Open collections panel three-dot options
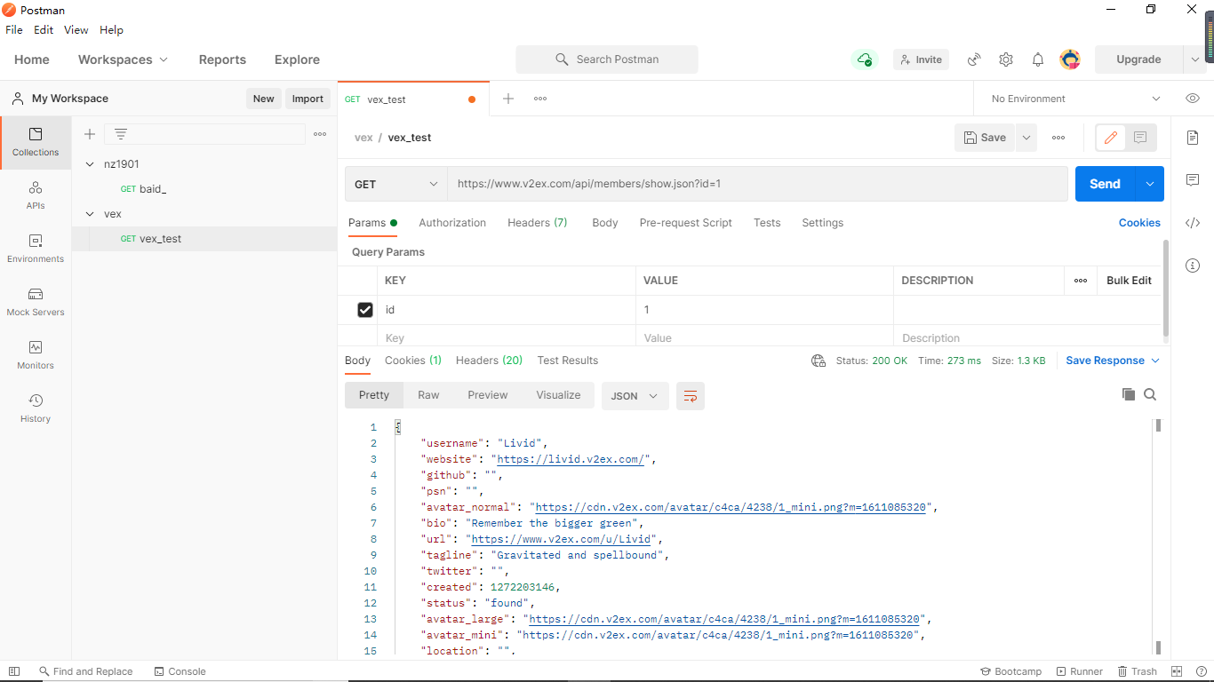This screenshot has height=682, width=1214. coord(320,134)
